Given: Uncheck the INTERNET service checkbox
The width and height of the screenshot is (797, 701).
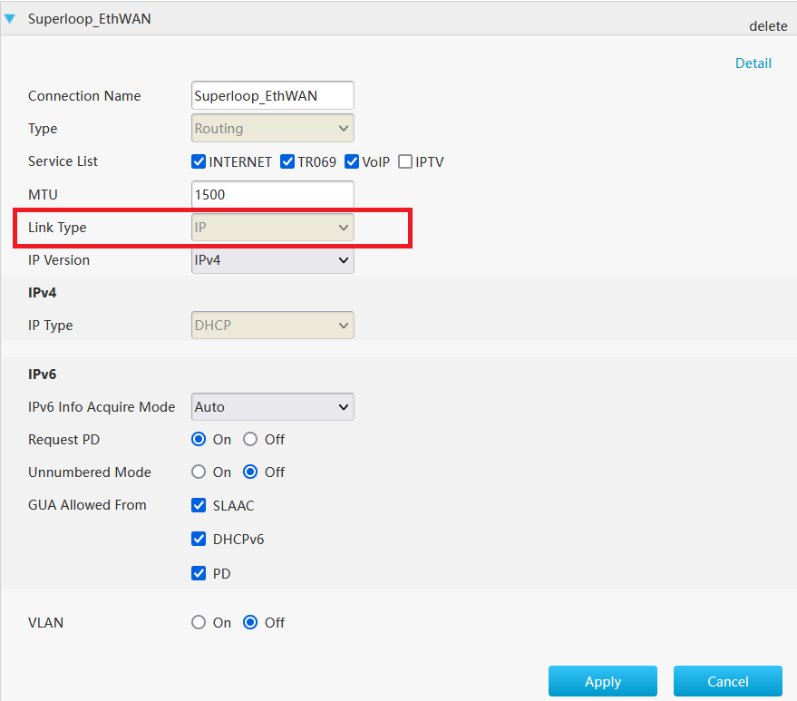Looking at the screenshot, I should click(198, 161).
